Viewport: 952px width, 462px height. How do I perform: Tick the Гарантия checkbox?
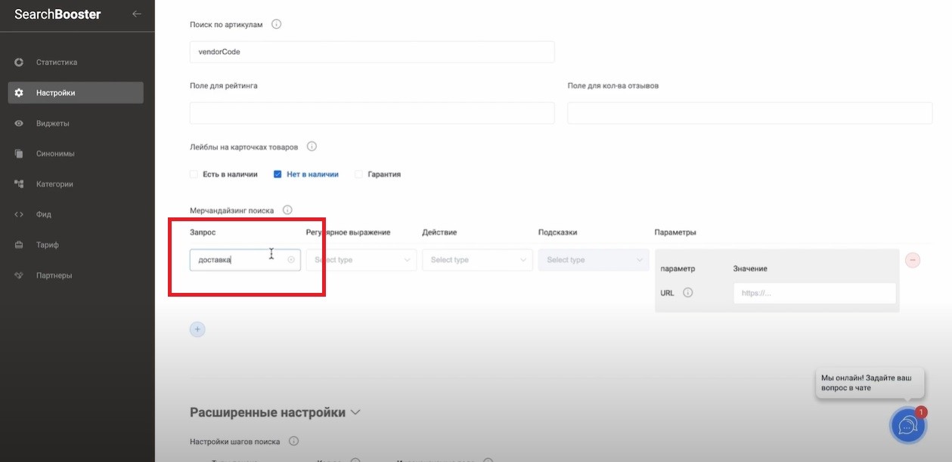pos(359,174)
